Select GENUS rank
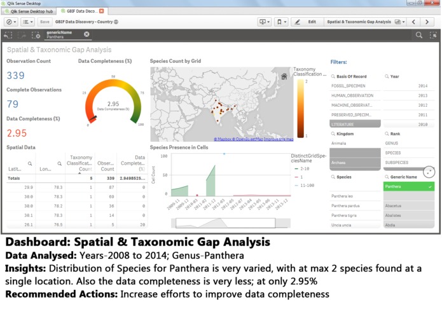This screenshot has height=314, width=442. [x=409, y=144]
